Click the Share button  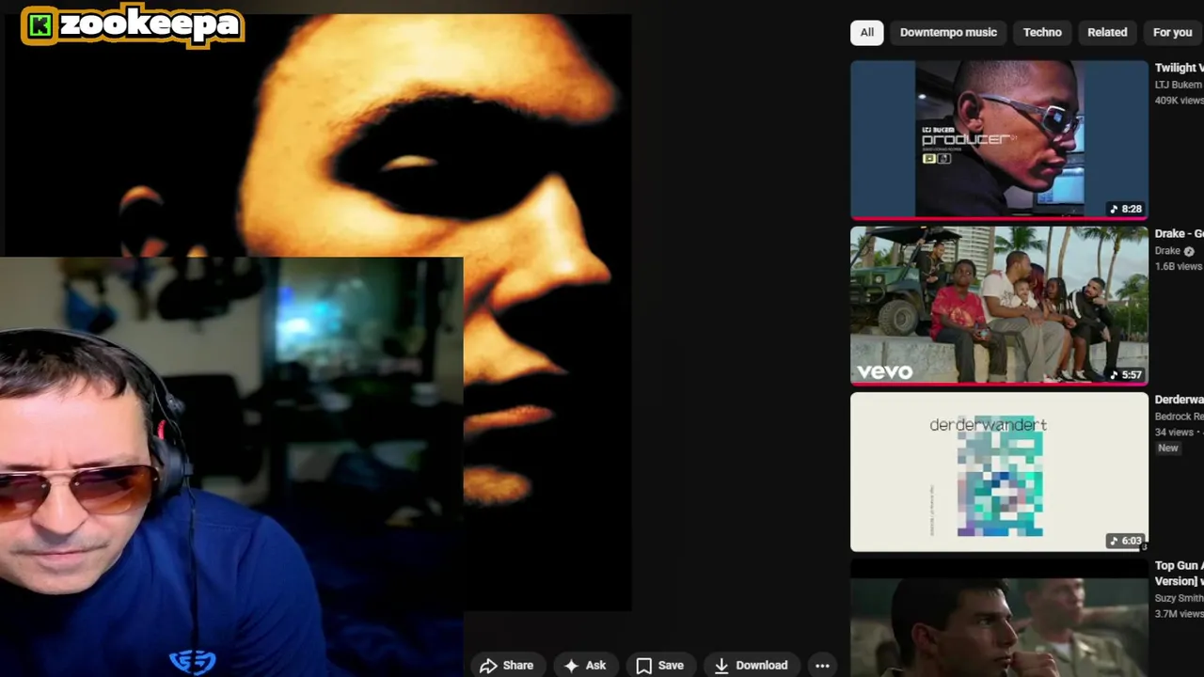507,665
